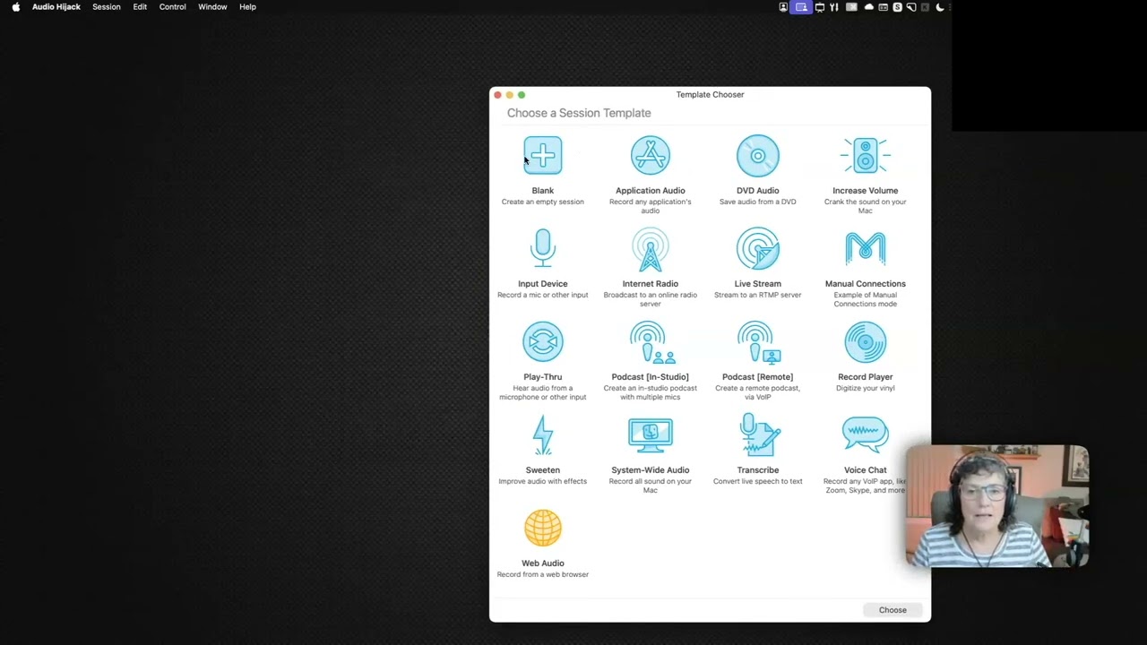Click the Choose button
This screenshot has width=1147, height=645.
click(893, 610)
